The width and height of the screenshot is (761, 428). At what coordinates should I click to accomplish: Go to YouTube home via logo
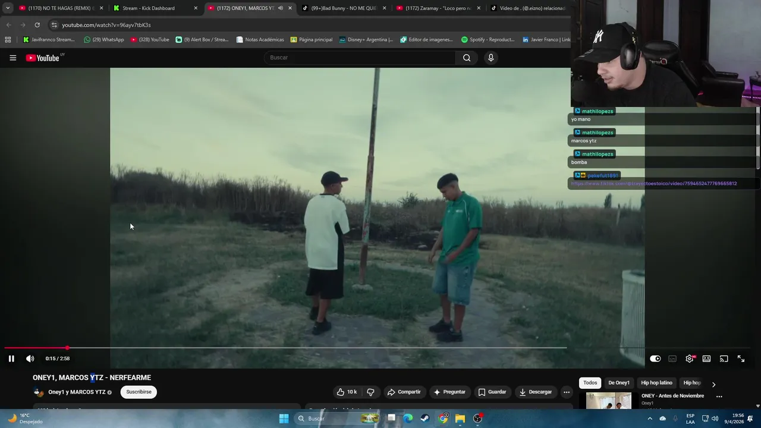(x=43, y=58)
